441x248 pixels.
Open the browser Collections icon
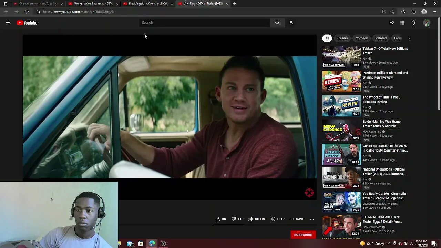pyautogui.click(x=413, y=12)
